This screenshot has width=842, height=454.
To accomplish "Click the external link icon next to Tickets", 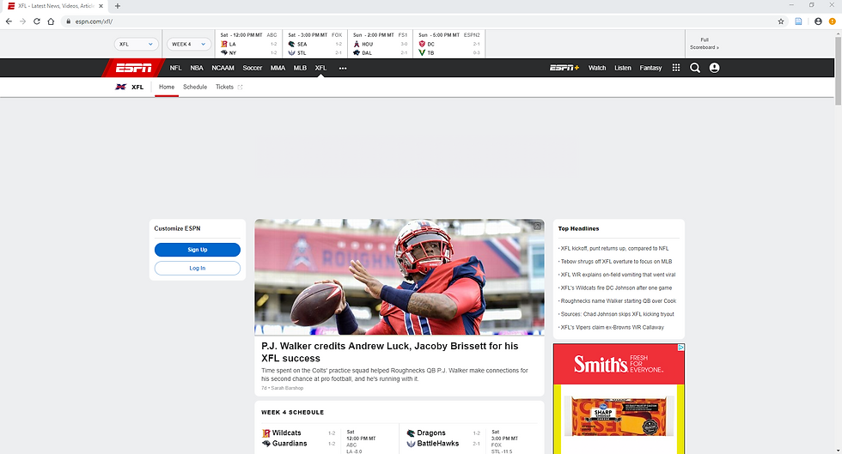I will click(240, 87).
